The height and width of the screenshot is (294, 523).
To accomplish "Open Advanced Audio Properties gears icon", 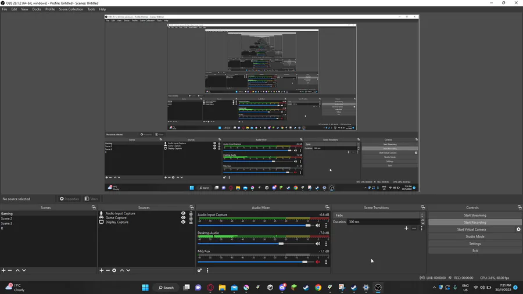I will click(x=199, y=270).
